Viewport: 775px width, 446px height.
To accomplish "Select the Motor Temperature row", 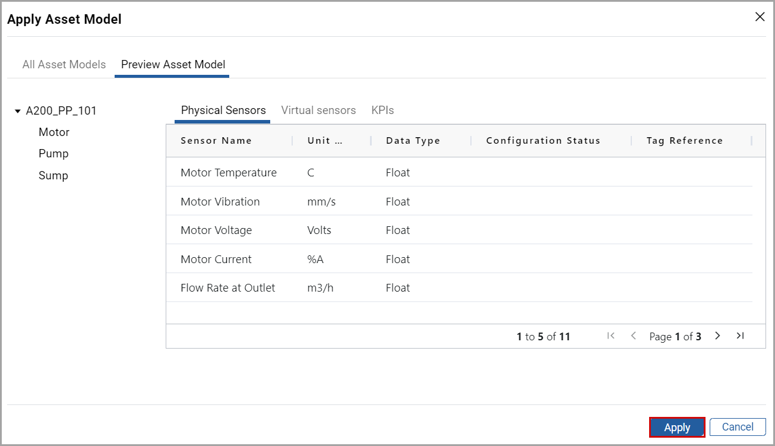I will point(229,173).
